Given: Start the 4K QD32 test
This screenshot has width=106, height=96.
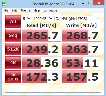Looking at the screenshot, I should pos(13,77).
